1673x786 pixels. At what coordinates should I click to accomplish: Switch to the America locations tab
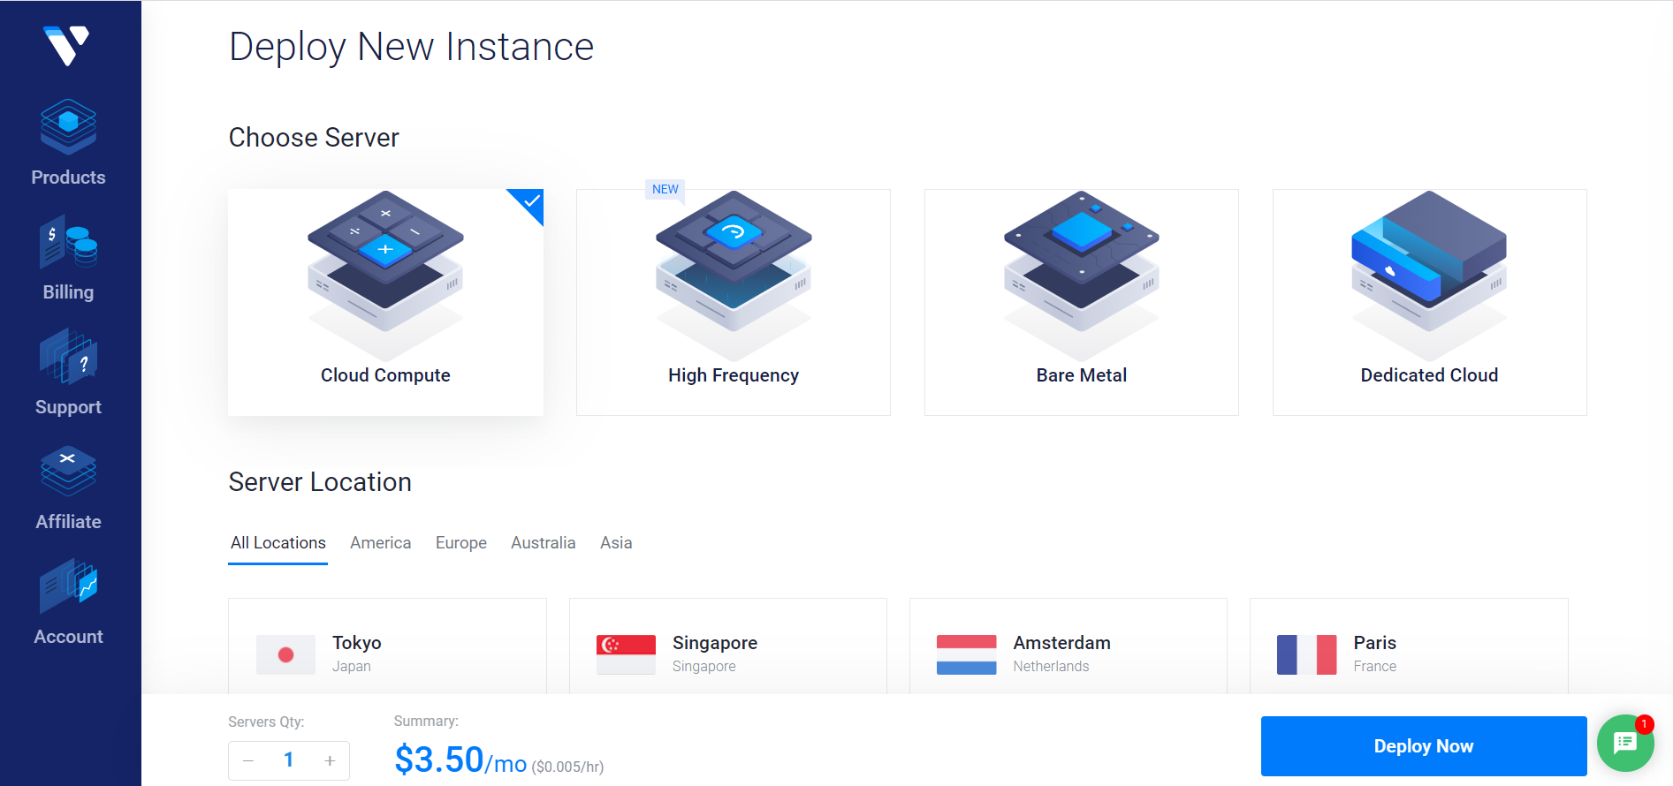pyautogui.click(x=381, y=543)
